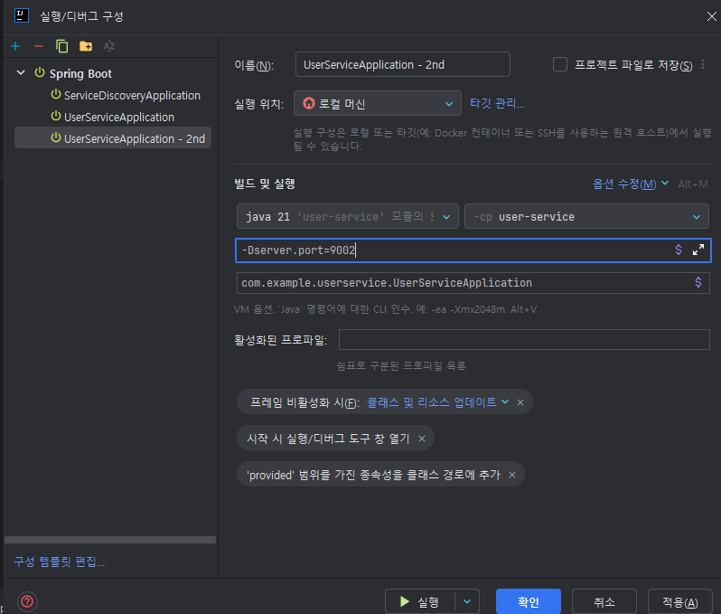This screenshot has width=721, height=614.
Task: Click the 활성화된 프로파일 input field
Action: (524, 340)
